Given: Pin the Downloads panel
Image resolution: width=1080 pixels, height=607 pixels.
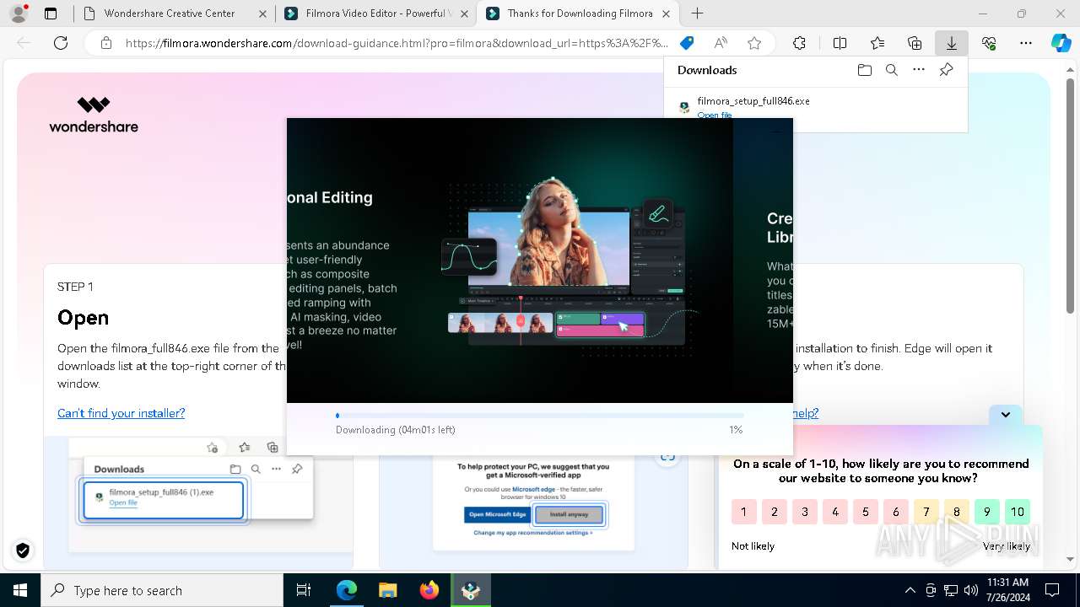Looking at the screenshot, I should click(946, 70).
